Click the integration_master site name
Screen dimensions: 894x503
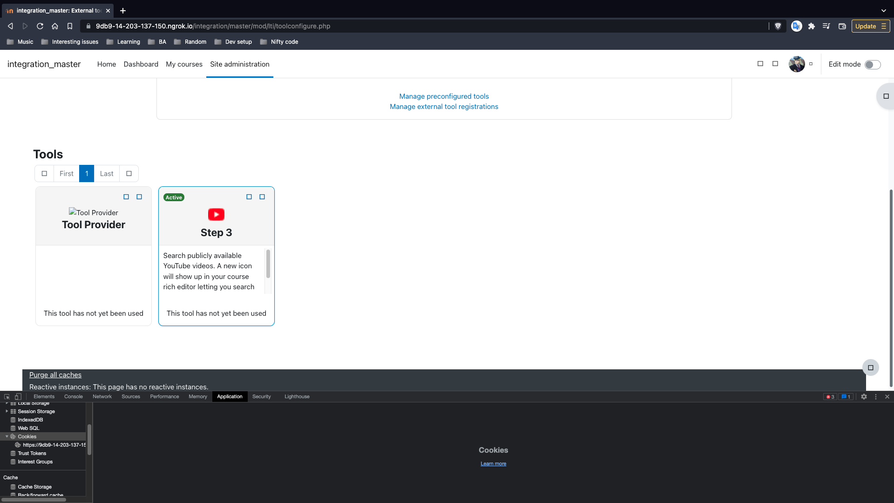44,64
